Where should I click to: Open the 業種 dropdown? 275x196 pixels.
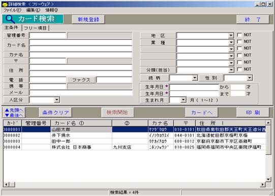(231, 42)
